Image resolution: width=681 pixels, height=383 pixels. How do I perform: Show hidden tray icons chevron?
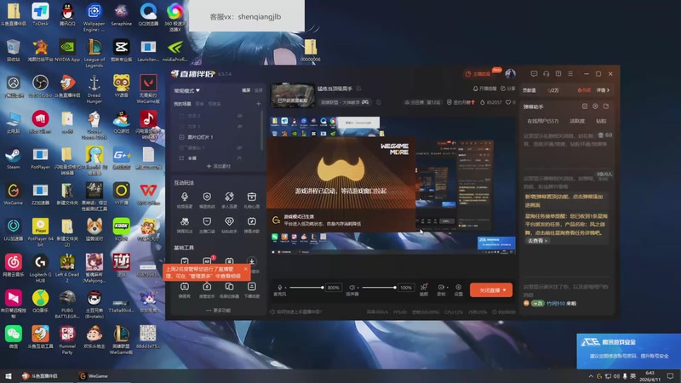click(591, 376)
